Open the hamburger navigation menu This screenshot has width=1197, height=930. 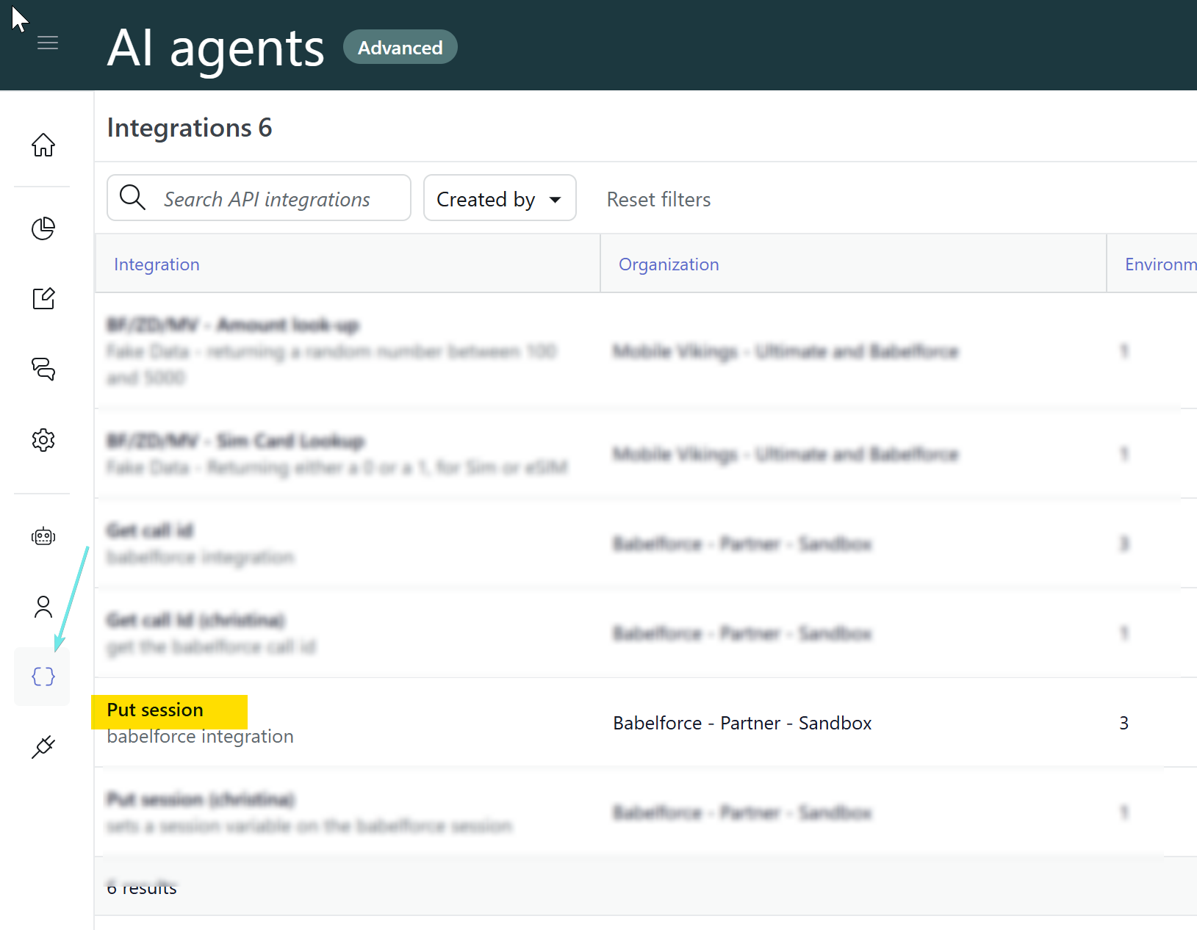click(x=48, y=43)
